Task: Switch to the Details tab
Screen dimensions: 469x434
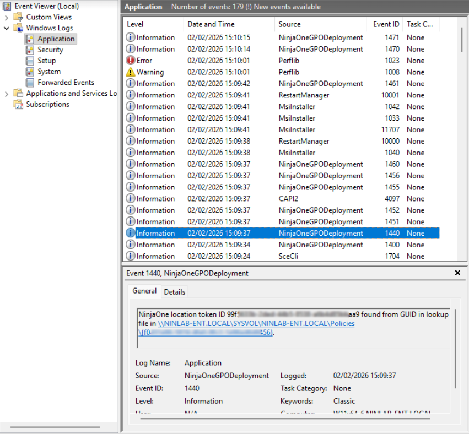Action: point(175,292)
